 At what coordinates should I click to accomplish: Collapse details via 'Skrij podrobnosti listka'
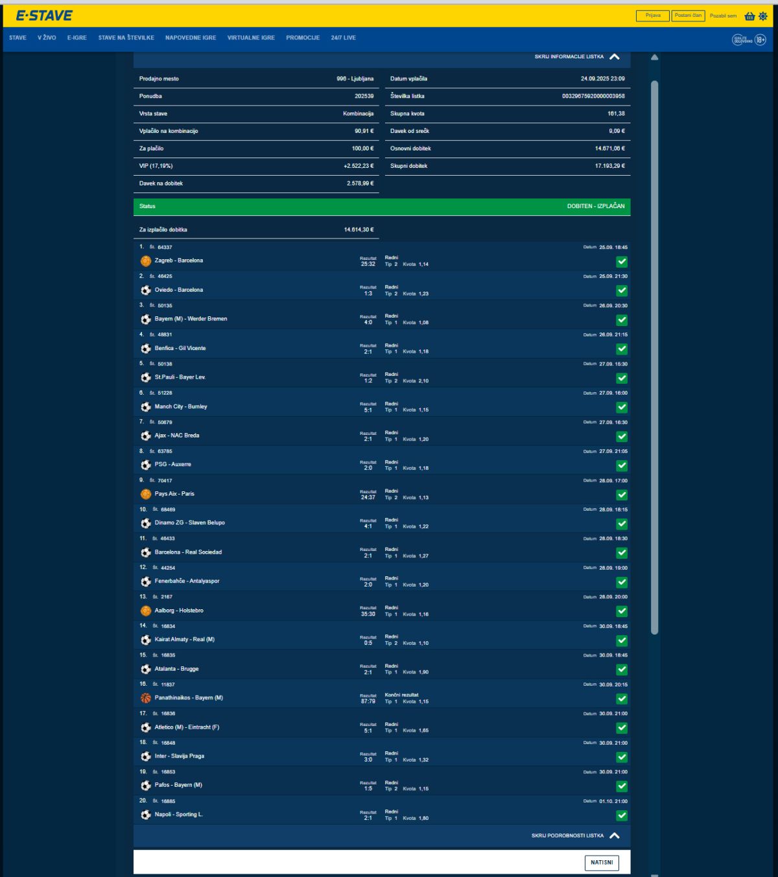point(575,836)
